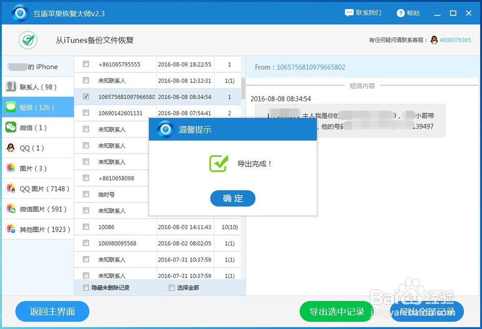Tick checkbox for 10690142601131 row

[x=86, y=113]
